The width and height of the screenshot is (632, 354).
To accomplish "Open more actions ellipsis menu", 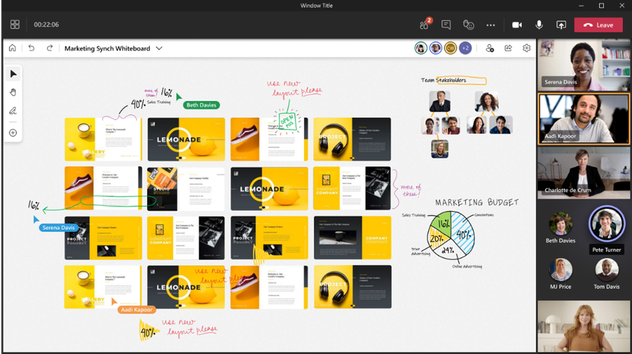I will 491,25.
